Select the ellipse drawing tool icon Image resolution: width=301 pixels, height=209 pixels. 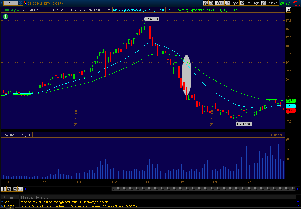20,189
